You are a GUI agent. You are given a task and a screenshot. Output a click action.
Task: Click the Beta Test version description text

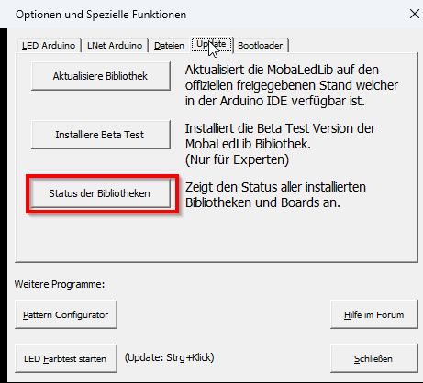280,136
